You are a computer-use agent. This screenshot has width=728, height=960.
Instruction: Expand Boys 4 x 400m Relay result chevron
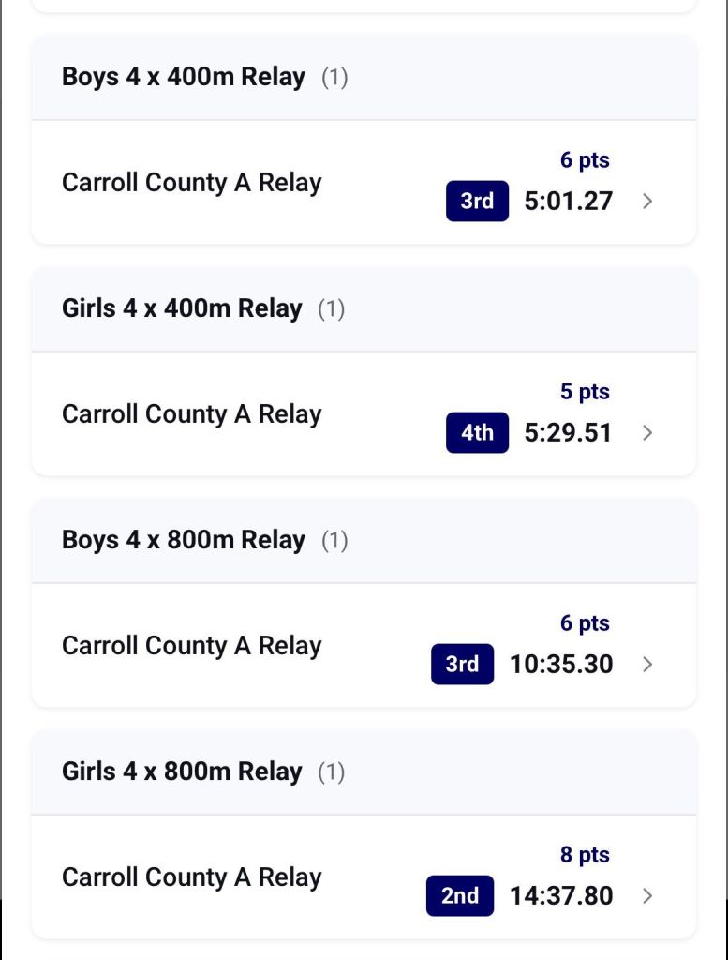pyautogui.click(x=647, y=201)
